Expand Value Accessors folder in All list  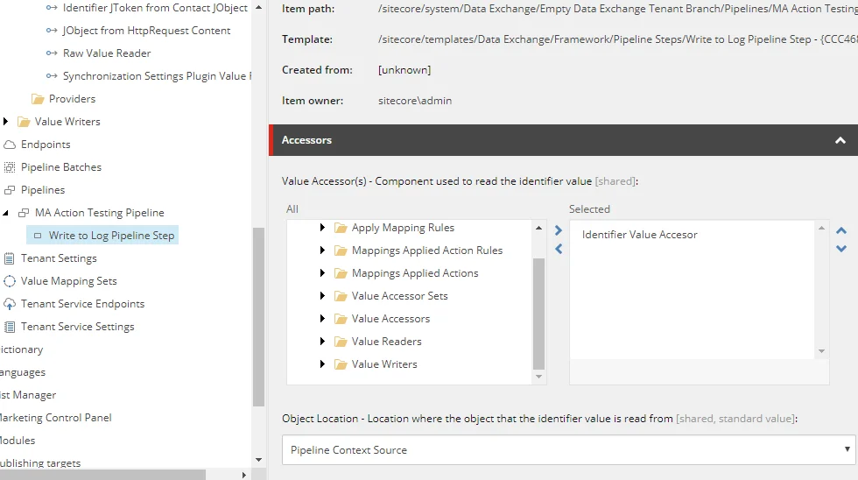(x=322, y=319)
